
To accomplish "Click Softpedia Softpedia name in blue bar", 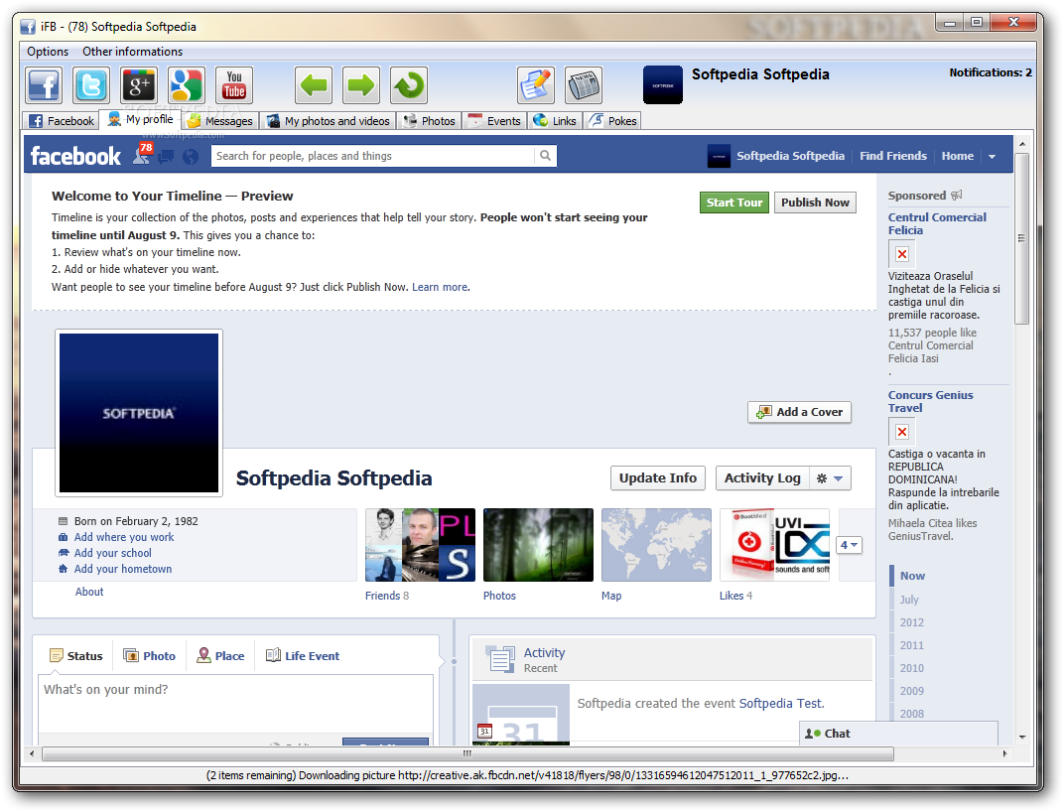I will [x=790, y=156].
